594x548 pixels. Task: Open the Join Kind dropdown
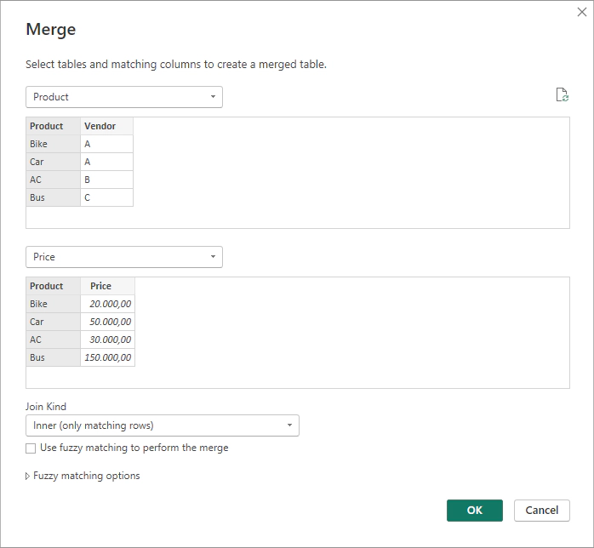[x=163, y=425]
